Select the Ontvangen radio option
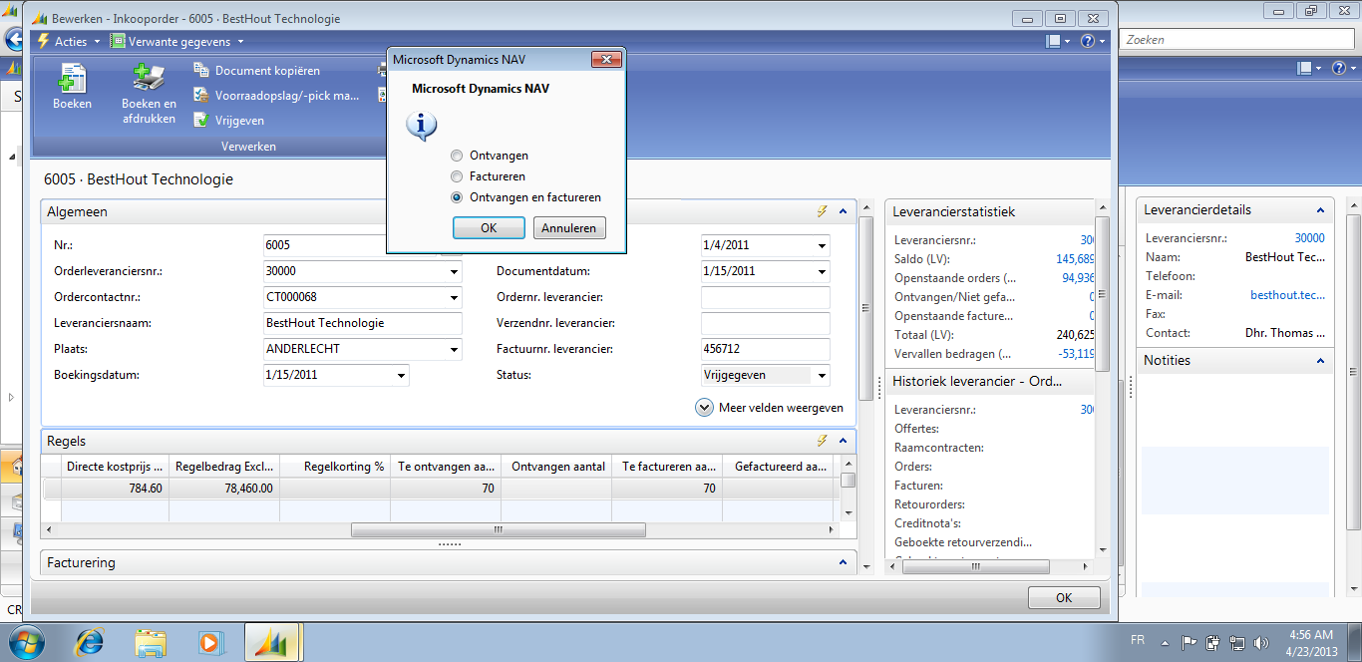1362x662 pixels. click(x=457, y=156)
